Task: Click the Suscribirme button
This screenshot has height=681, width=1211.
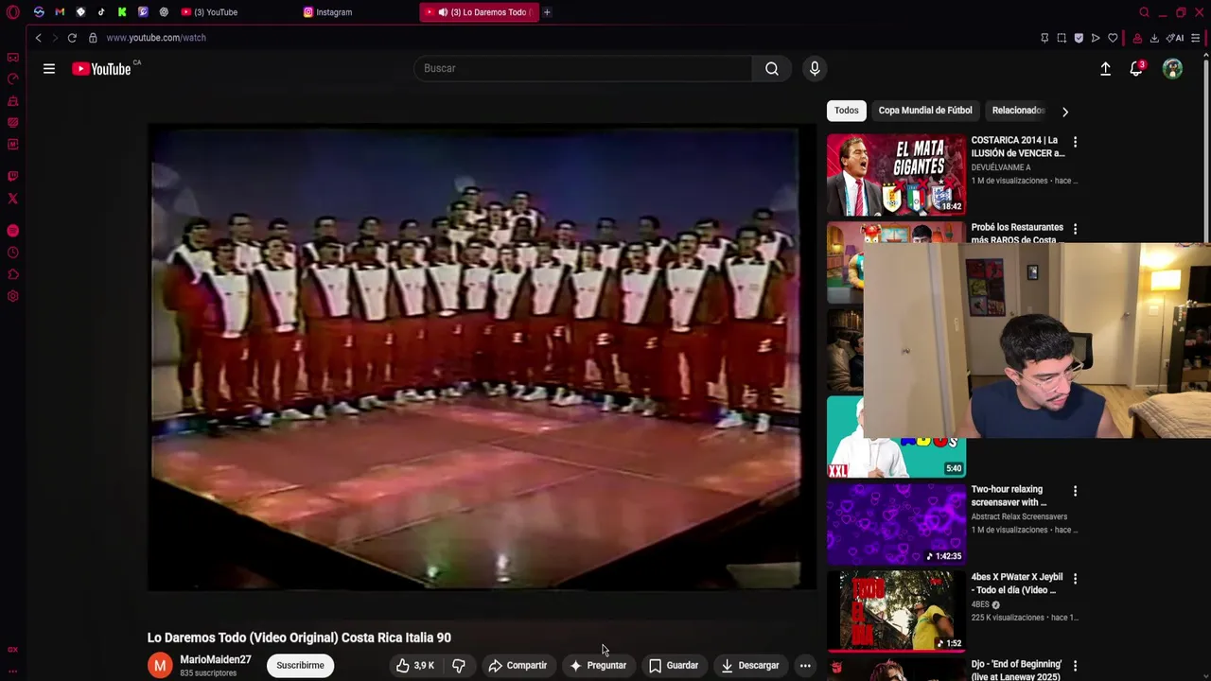Action: coord(300,665)
